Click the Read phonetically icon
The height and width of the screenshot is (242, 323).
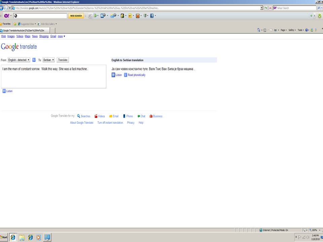click(x=125, y=75)
